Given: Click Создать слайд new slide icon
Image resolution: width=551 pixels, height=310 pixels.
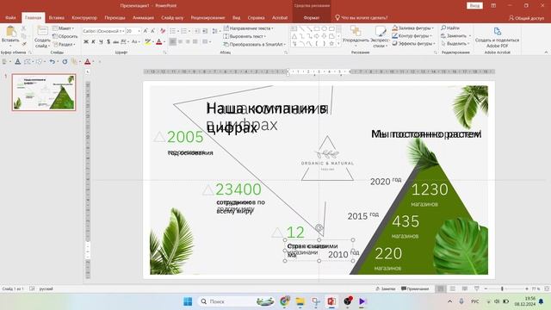Looking at the screenshot, I should (42, 31).
